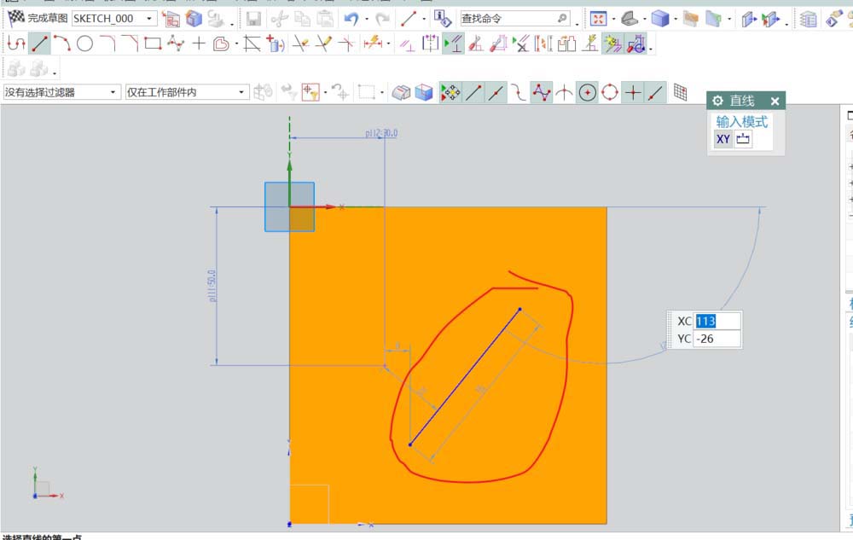
Task: Click the Orient View to Model icon
Action: pyautogui.click(x=194, y=19)
